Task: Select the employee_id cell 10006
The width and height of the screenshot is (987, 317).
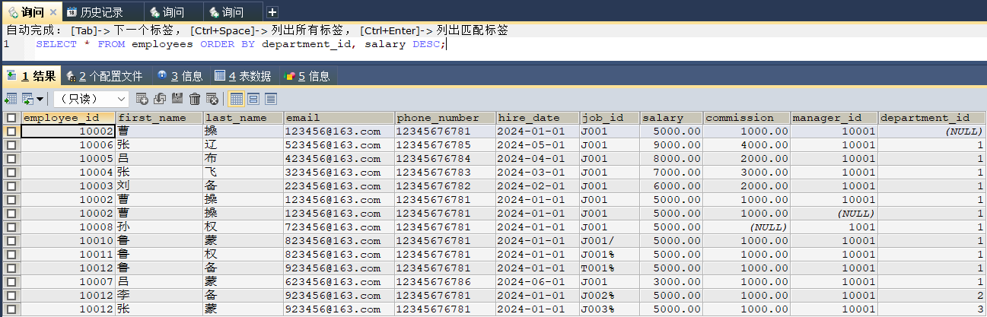Action: (x=68, y=145)
